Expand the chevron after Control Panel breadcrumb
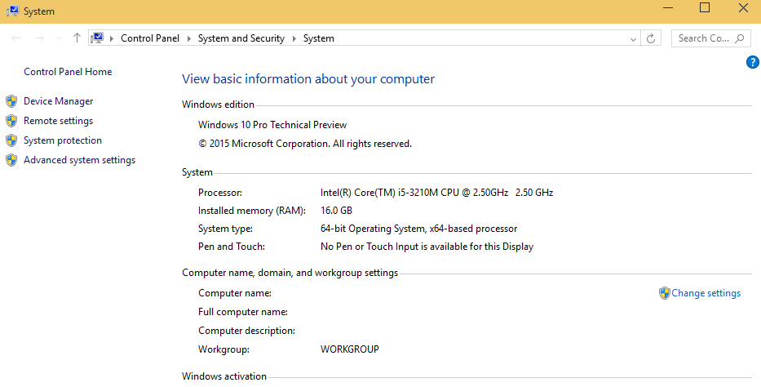This screenshot has width=761, height=387. click(x=189, y=38)
